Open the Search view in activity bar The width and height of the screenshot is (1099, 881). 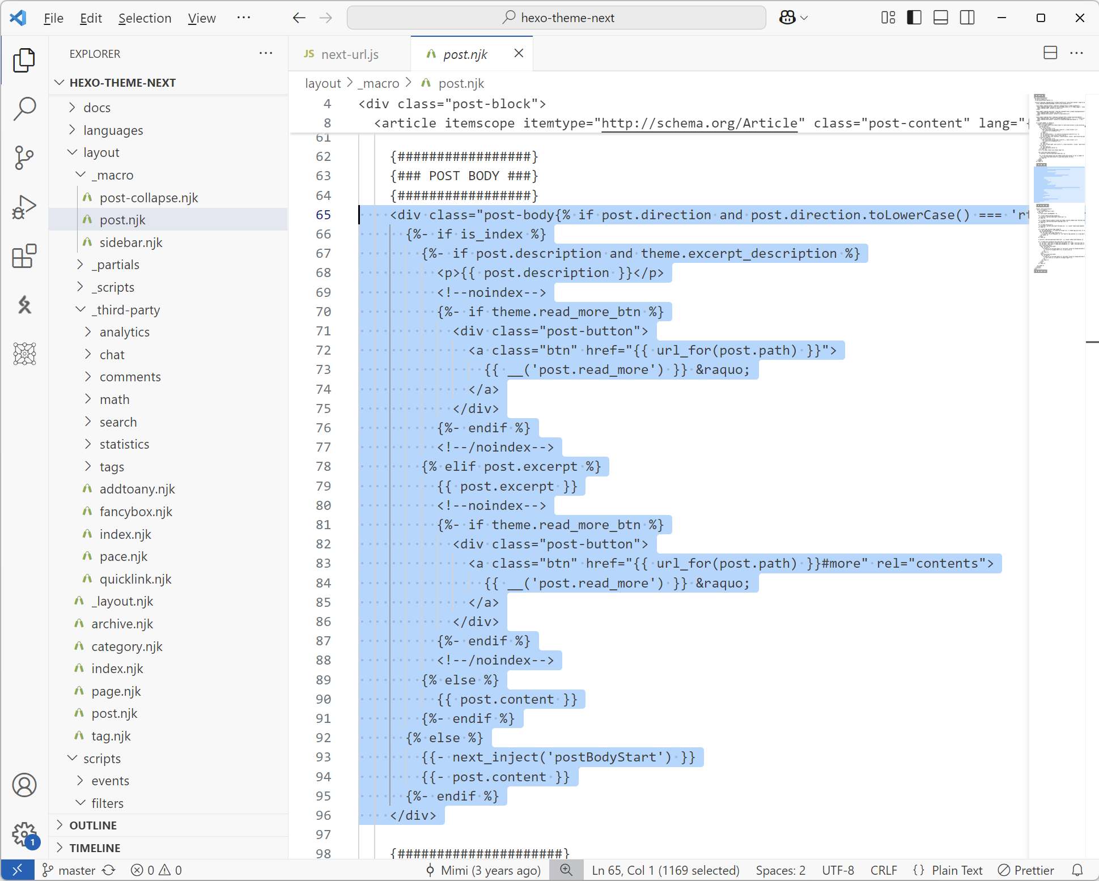click(24, 108)
